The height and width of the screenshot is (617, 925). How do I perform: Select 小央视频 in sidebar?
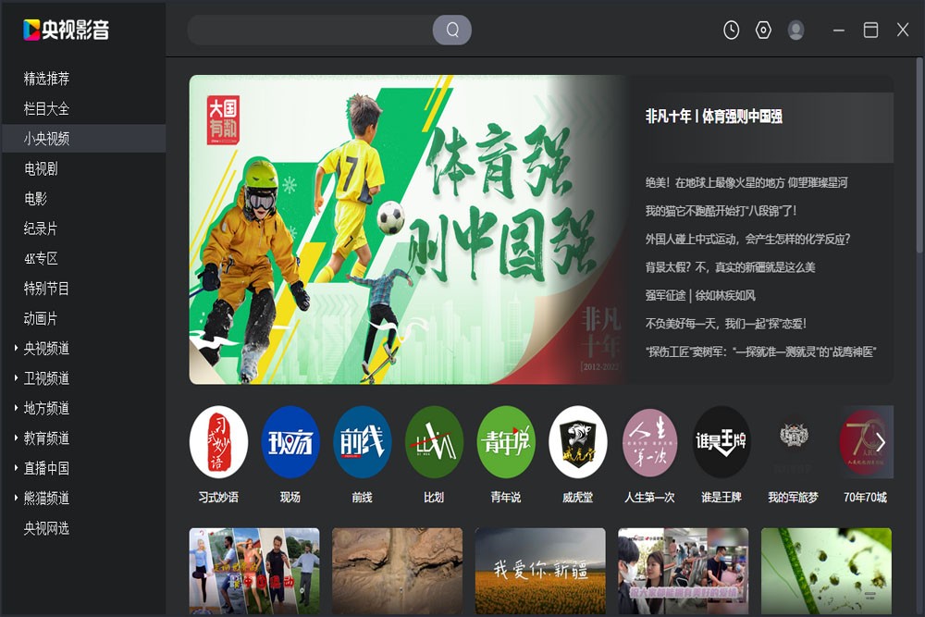point(84,139)
